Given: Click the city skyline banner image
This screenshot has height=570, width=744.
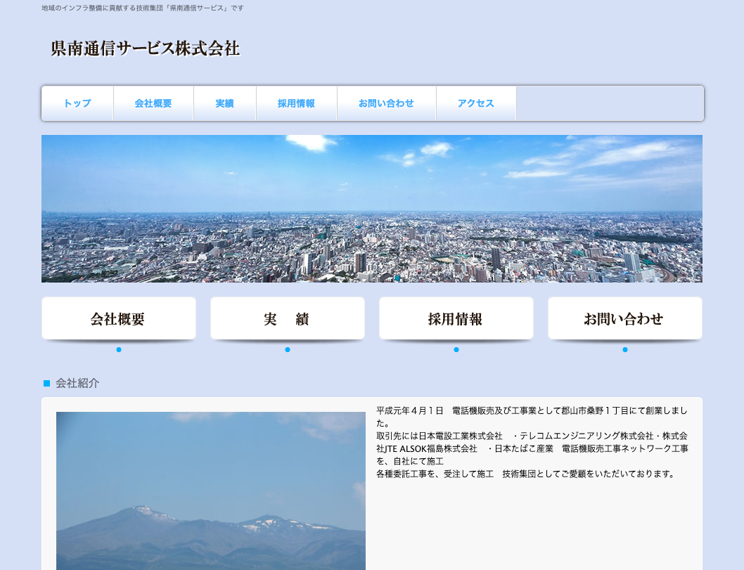Looking at the screenshot, I should (x=372, y=208).
